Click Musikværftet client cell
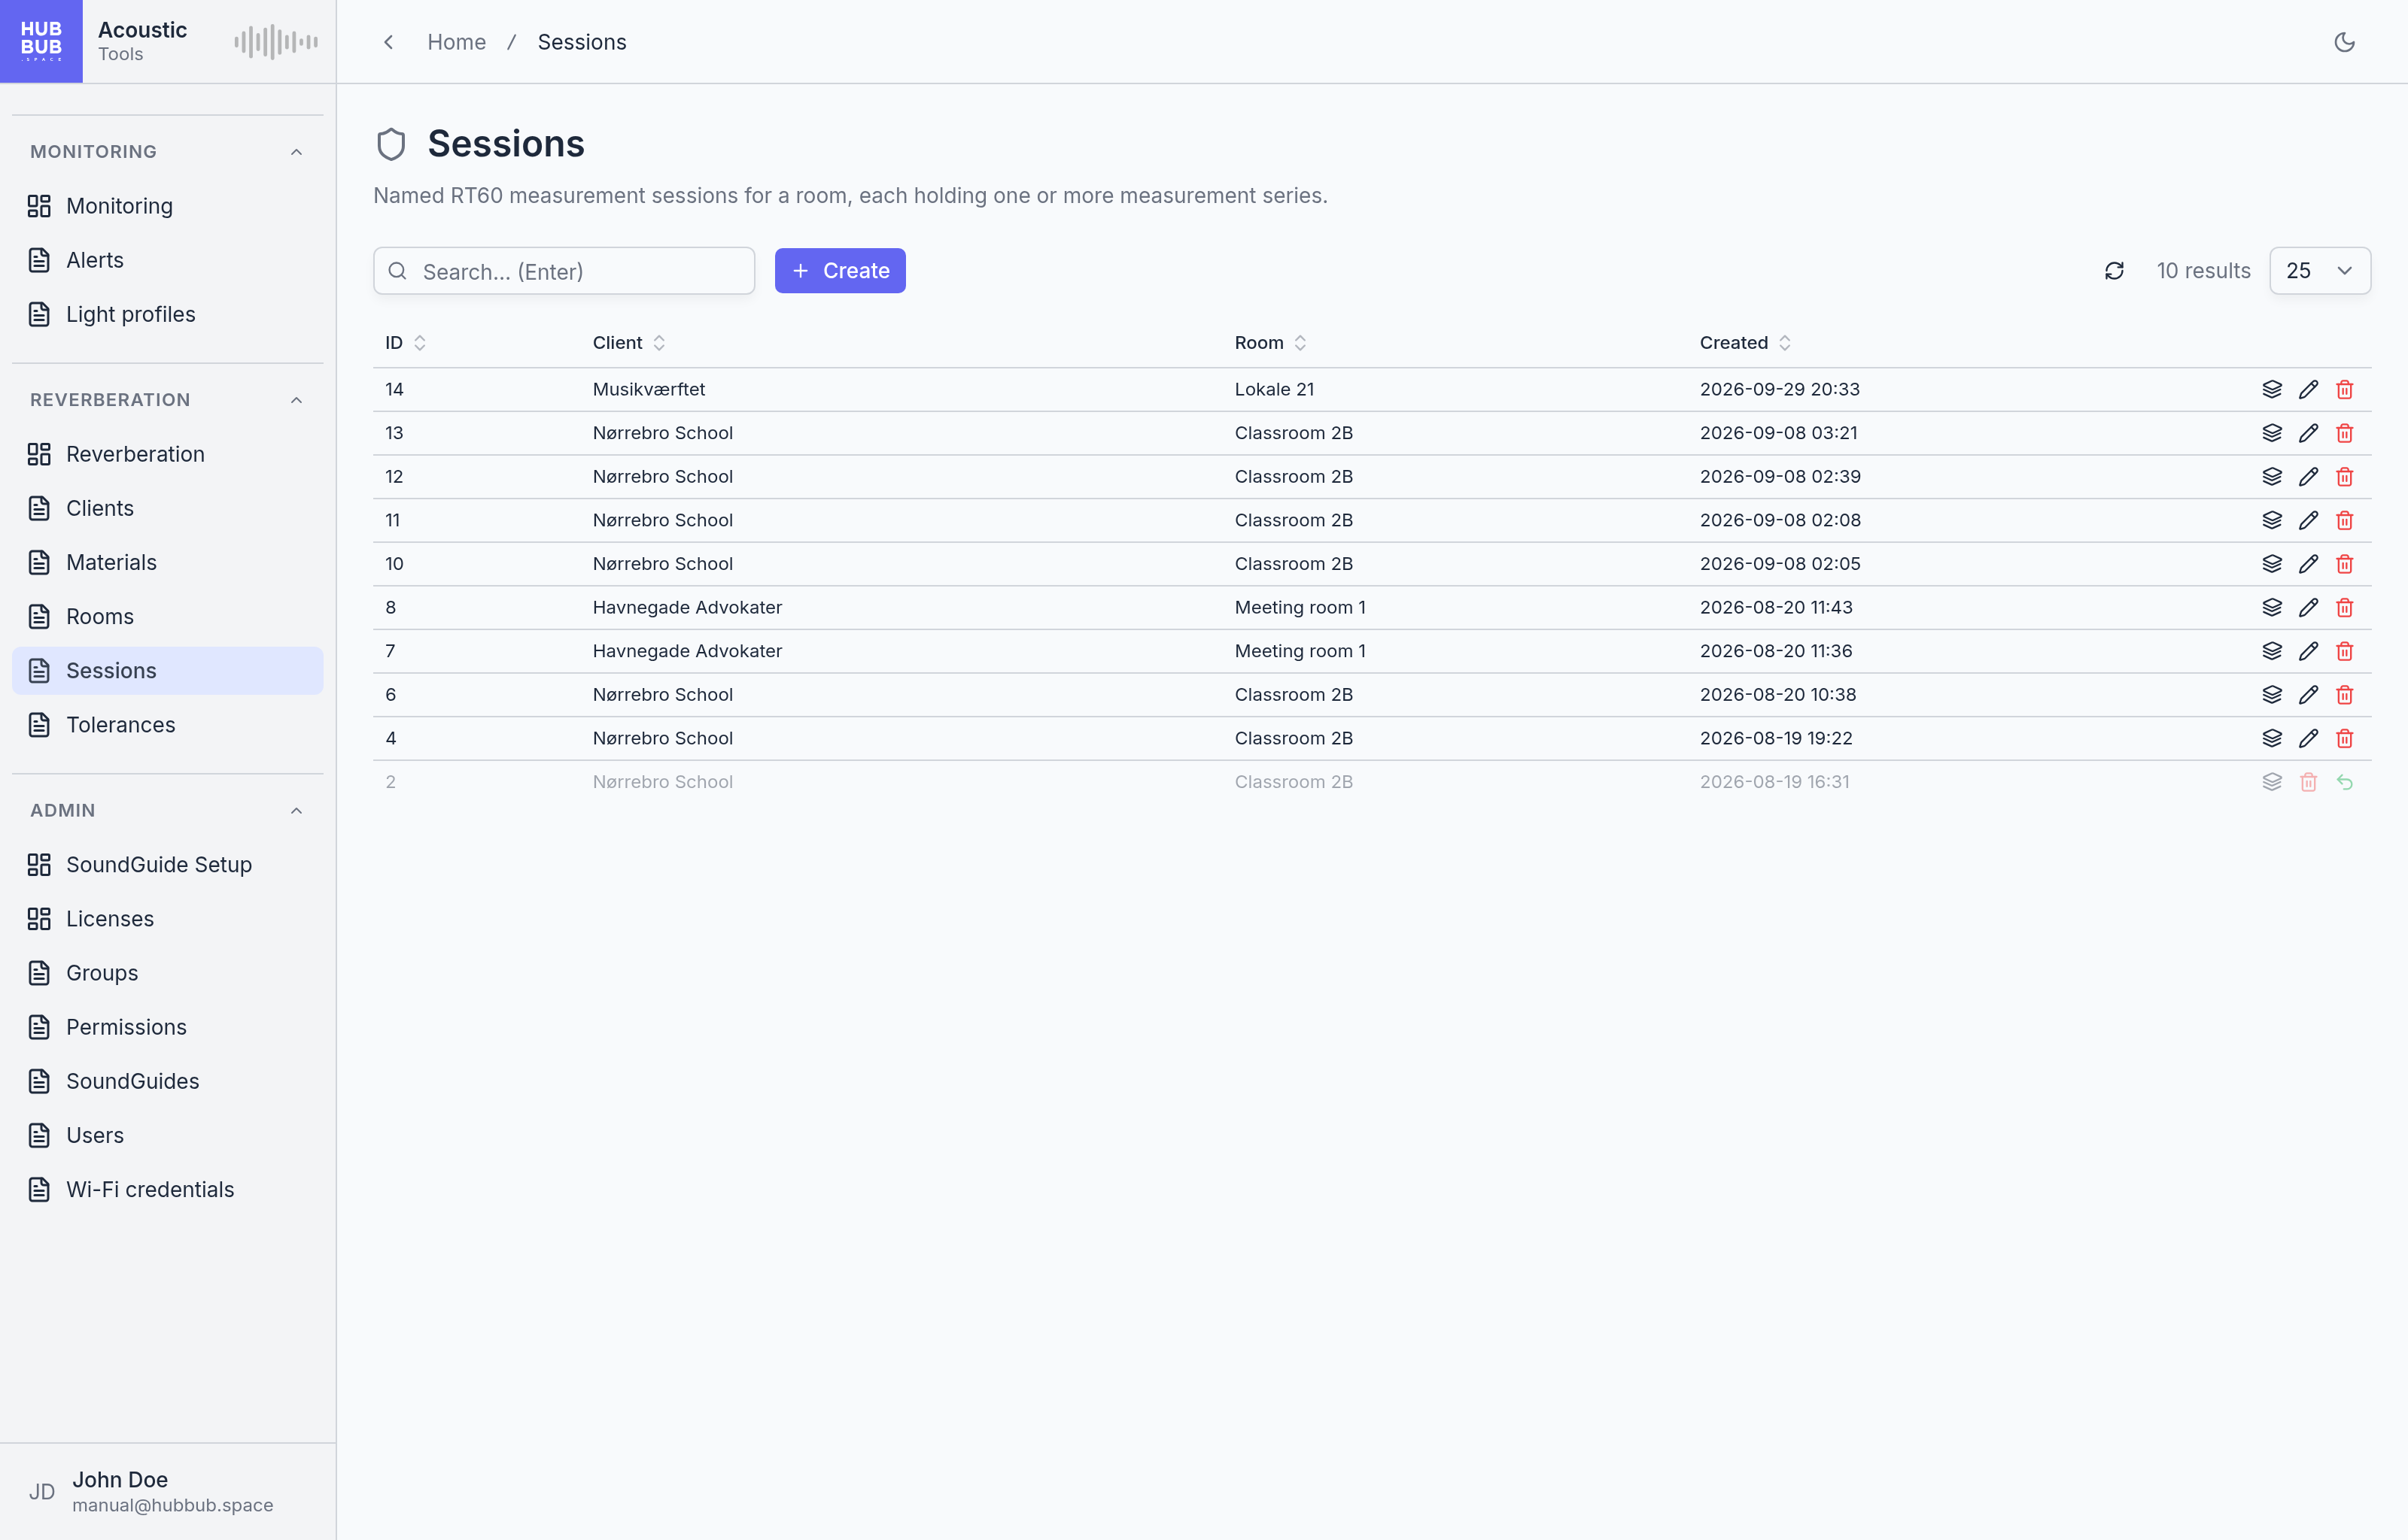Image resolution: width=2408 pixels, height=1540 pixels. click(648, 389)
